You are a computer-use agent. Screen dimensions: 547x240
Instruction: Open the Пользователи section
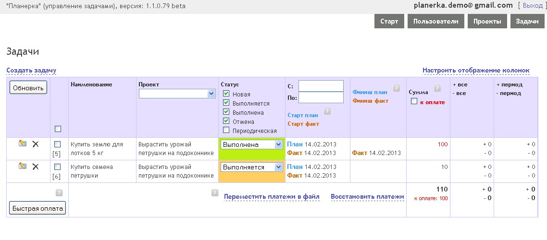[435, 22]
